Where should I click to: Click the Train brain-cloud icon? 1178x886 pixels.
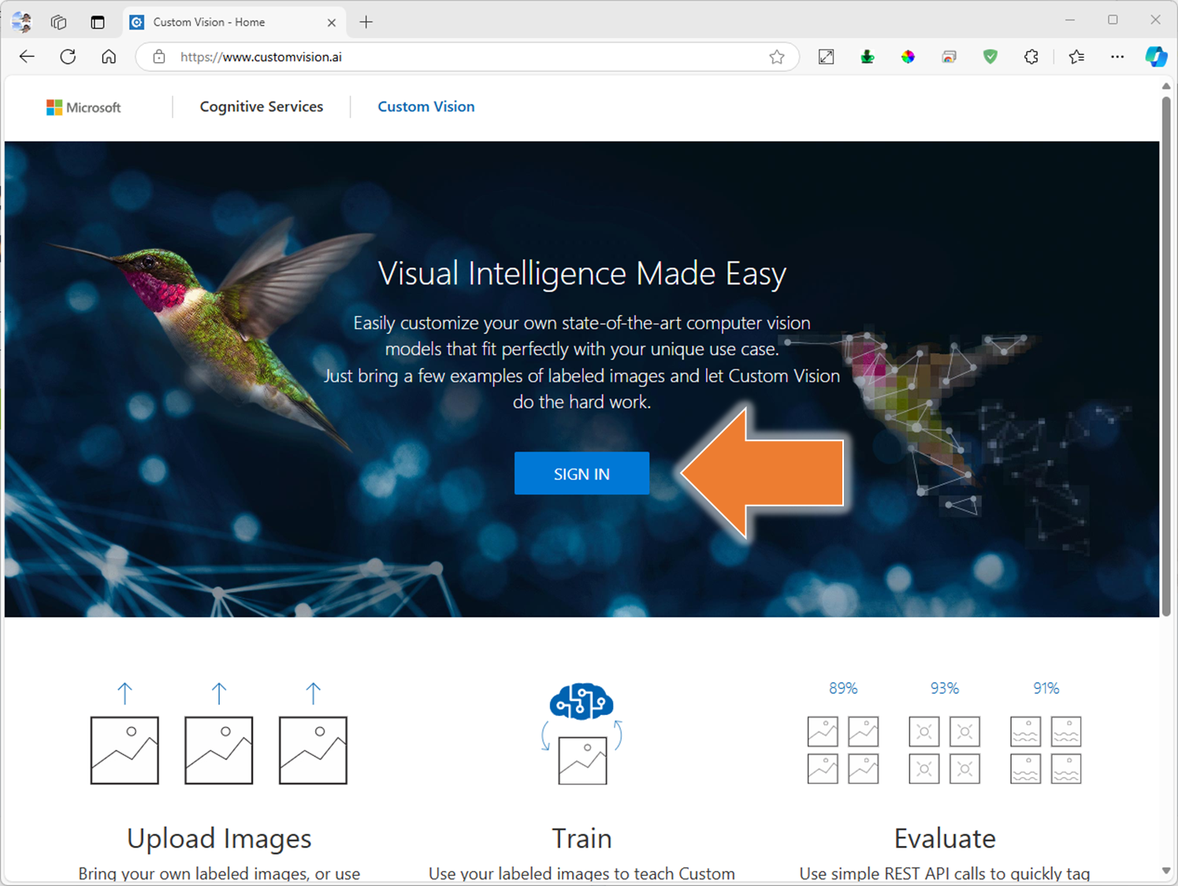tap(582, 702)
